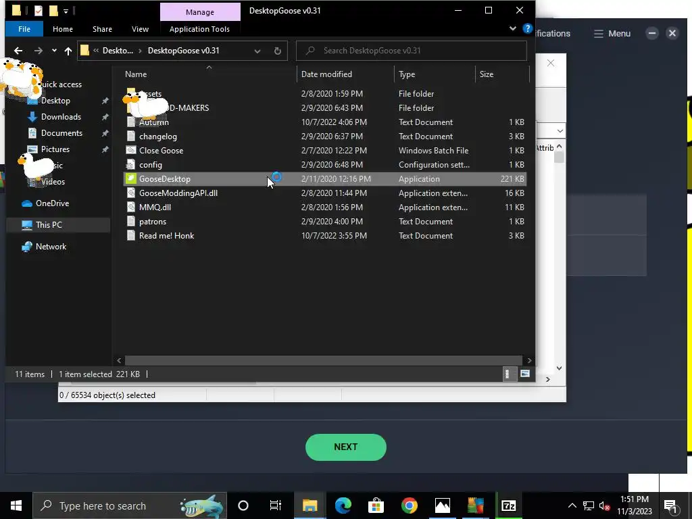Click the Desktop breadcrumb in address bar
This screenshot has height=519, width=692.
118,51
